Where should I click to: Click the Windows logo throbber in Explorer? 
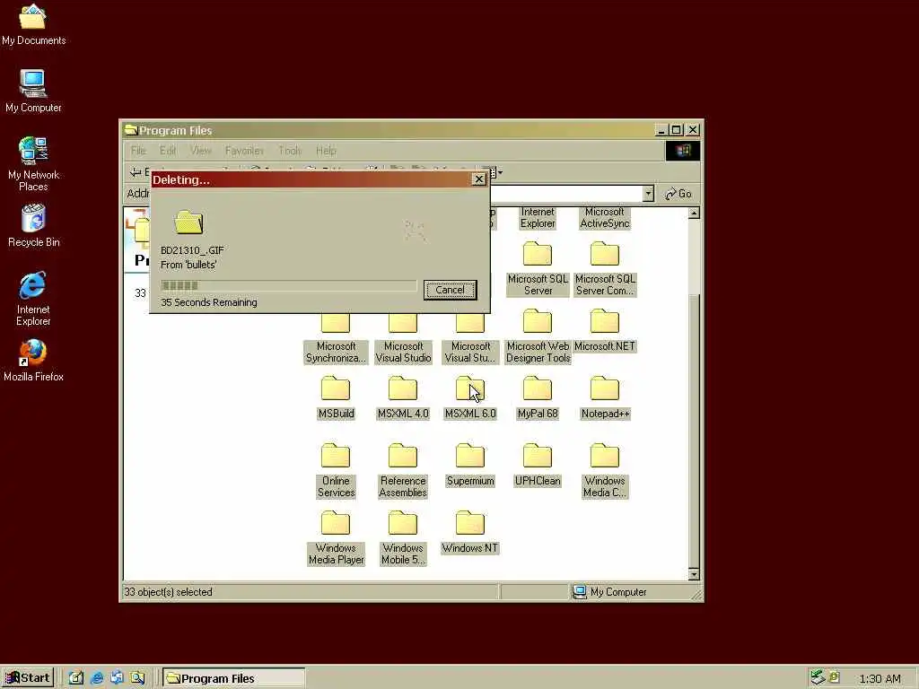click(683, 151)
